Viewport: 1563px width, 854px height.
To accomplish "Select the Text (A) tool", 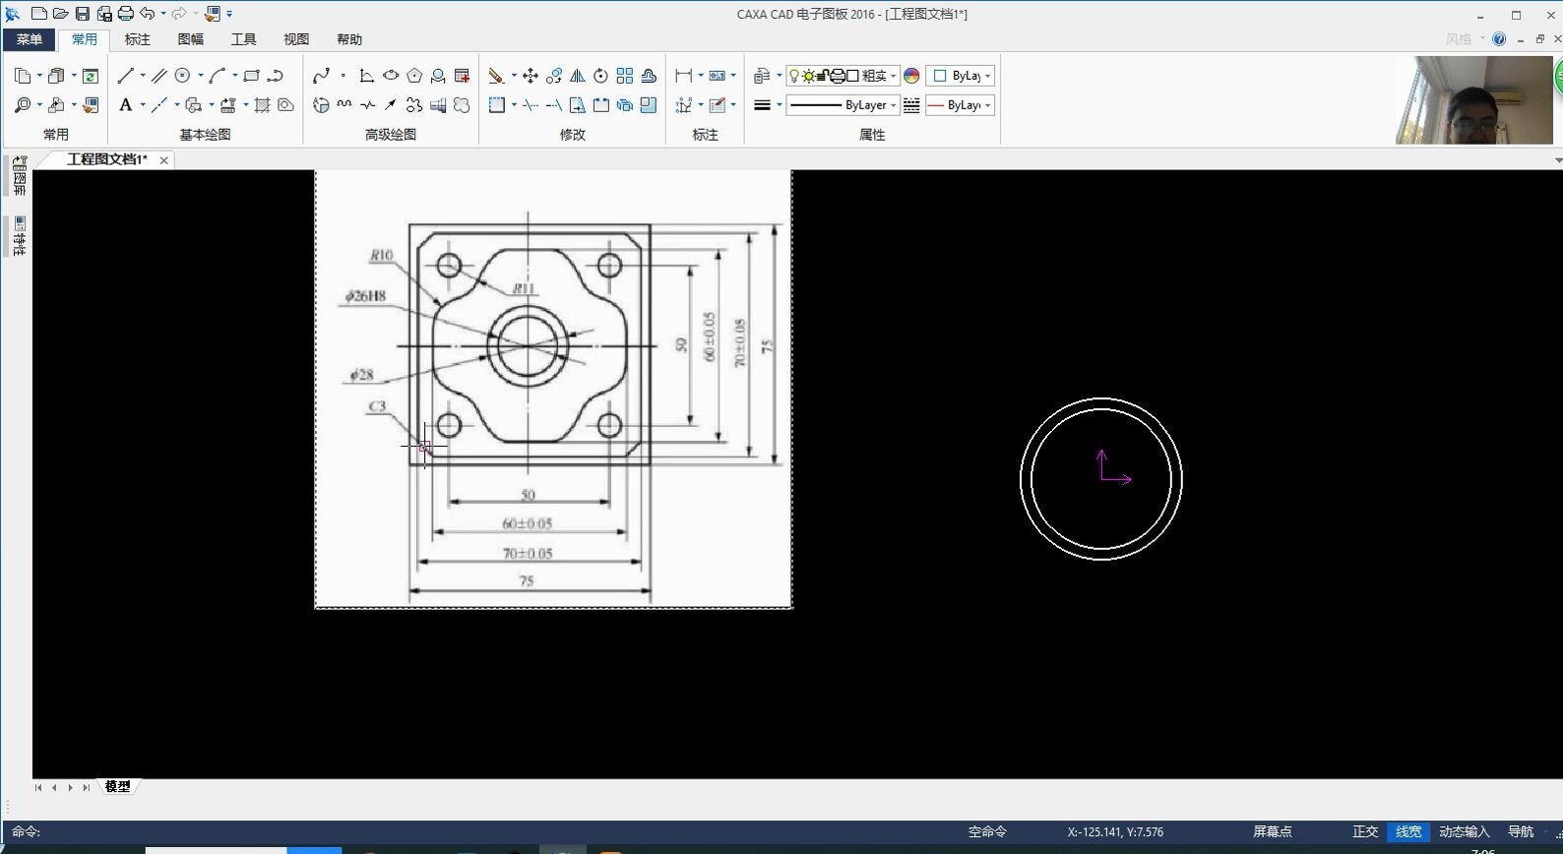I will 125,105.
